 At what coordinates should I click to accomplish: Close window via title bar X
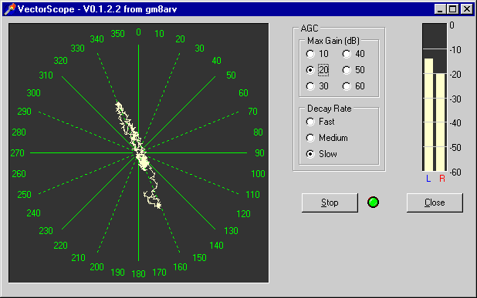467,9
